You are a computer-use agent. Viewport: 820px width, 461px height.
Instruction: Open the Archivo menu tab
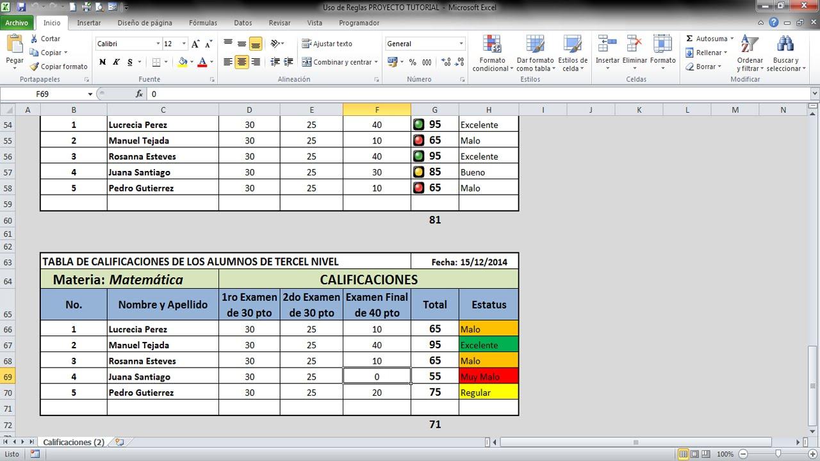pos(17,23)
